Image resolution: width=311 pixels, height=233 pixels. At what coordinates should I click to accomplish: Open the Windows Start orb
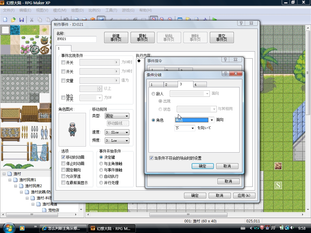pyautogui.click(x=9, y=228)
